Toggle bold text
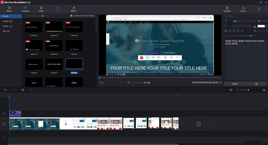The image size is (268, 145). coord(238,31)
